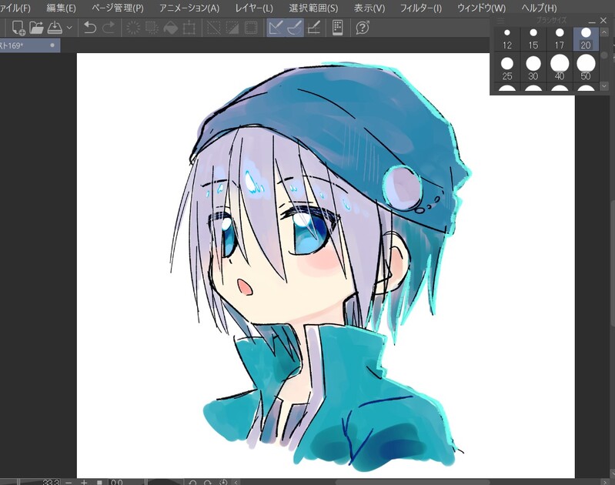This screenshot has width=615, height=485.
Task: Open the ウィンドウ(W) menu
Action: point(482,8)
